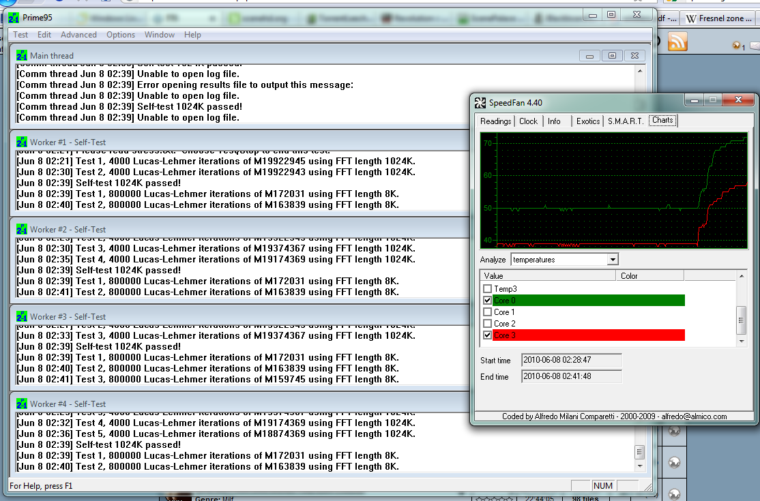Open the Test menu in Prime95
The image size is (760, 501).
coord(20,35)
